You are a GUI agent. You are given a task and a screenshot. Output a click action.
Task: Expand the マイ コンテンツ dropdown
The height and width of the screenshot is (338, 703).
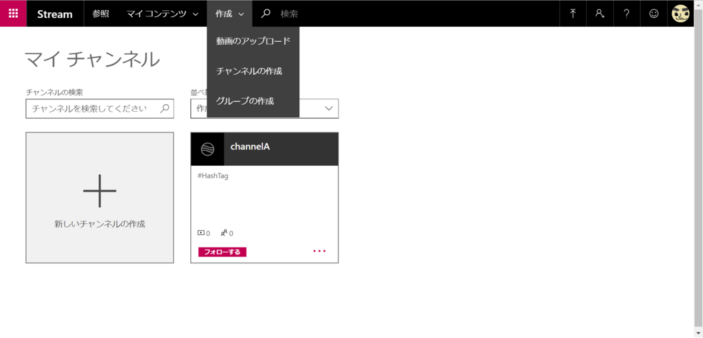point(162,14)
